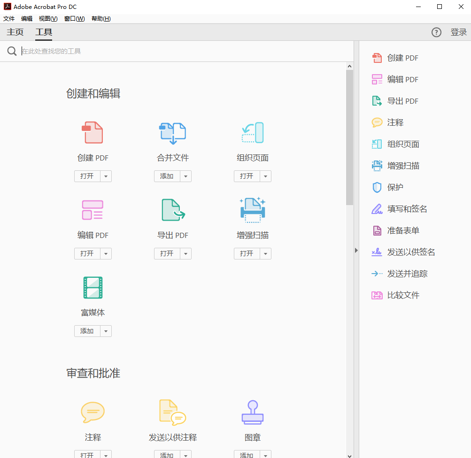
Task: Open the 组织页面 icon in the main grid
Action: 253,132
